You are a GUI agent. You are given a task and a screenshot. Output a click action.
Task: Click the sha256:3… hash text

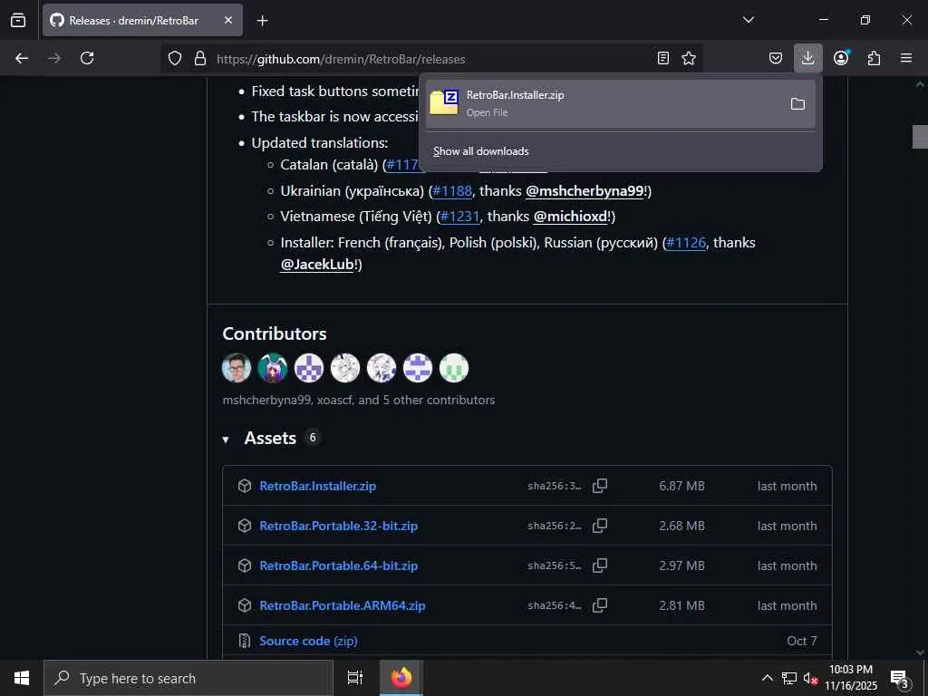click(555, 487)
